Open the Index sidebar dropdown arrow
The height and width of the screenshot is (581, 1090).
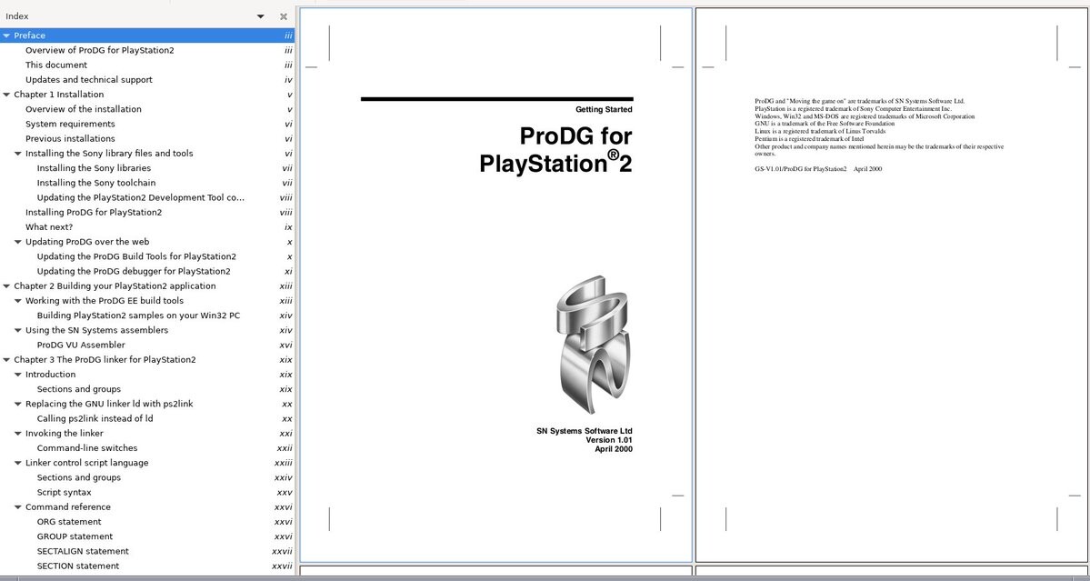[x=261, y=16]
